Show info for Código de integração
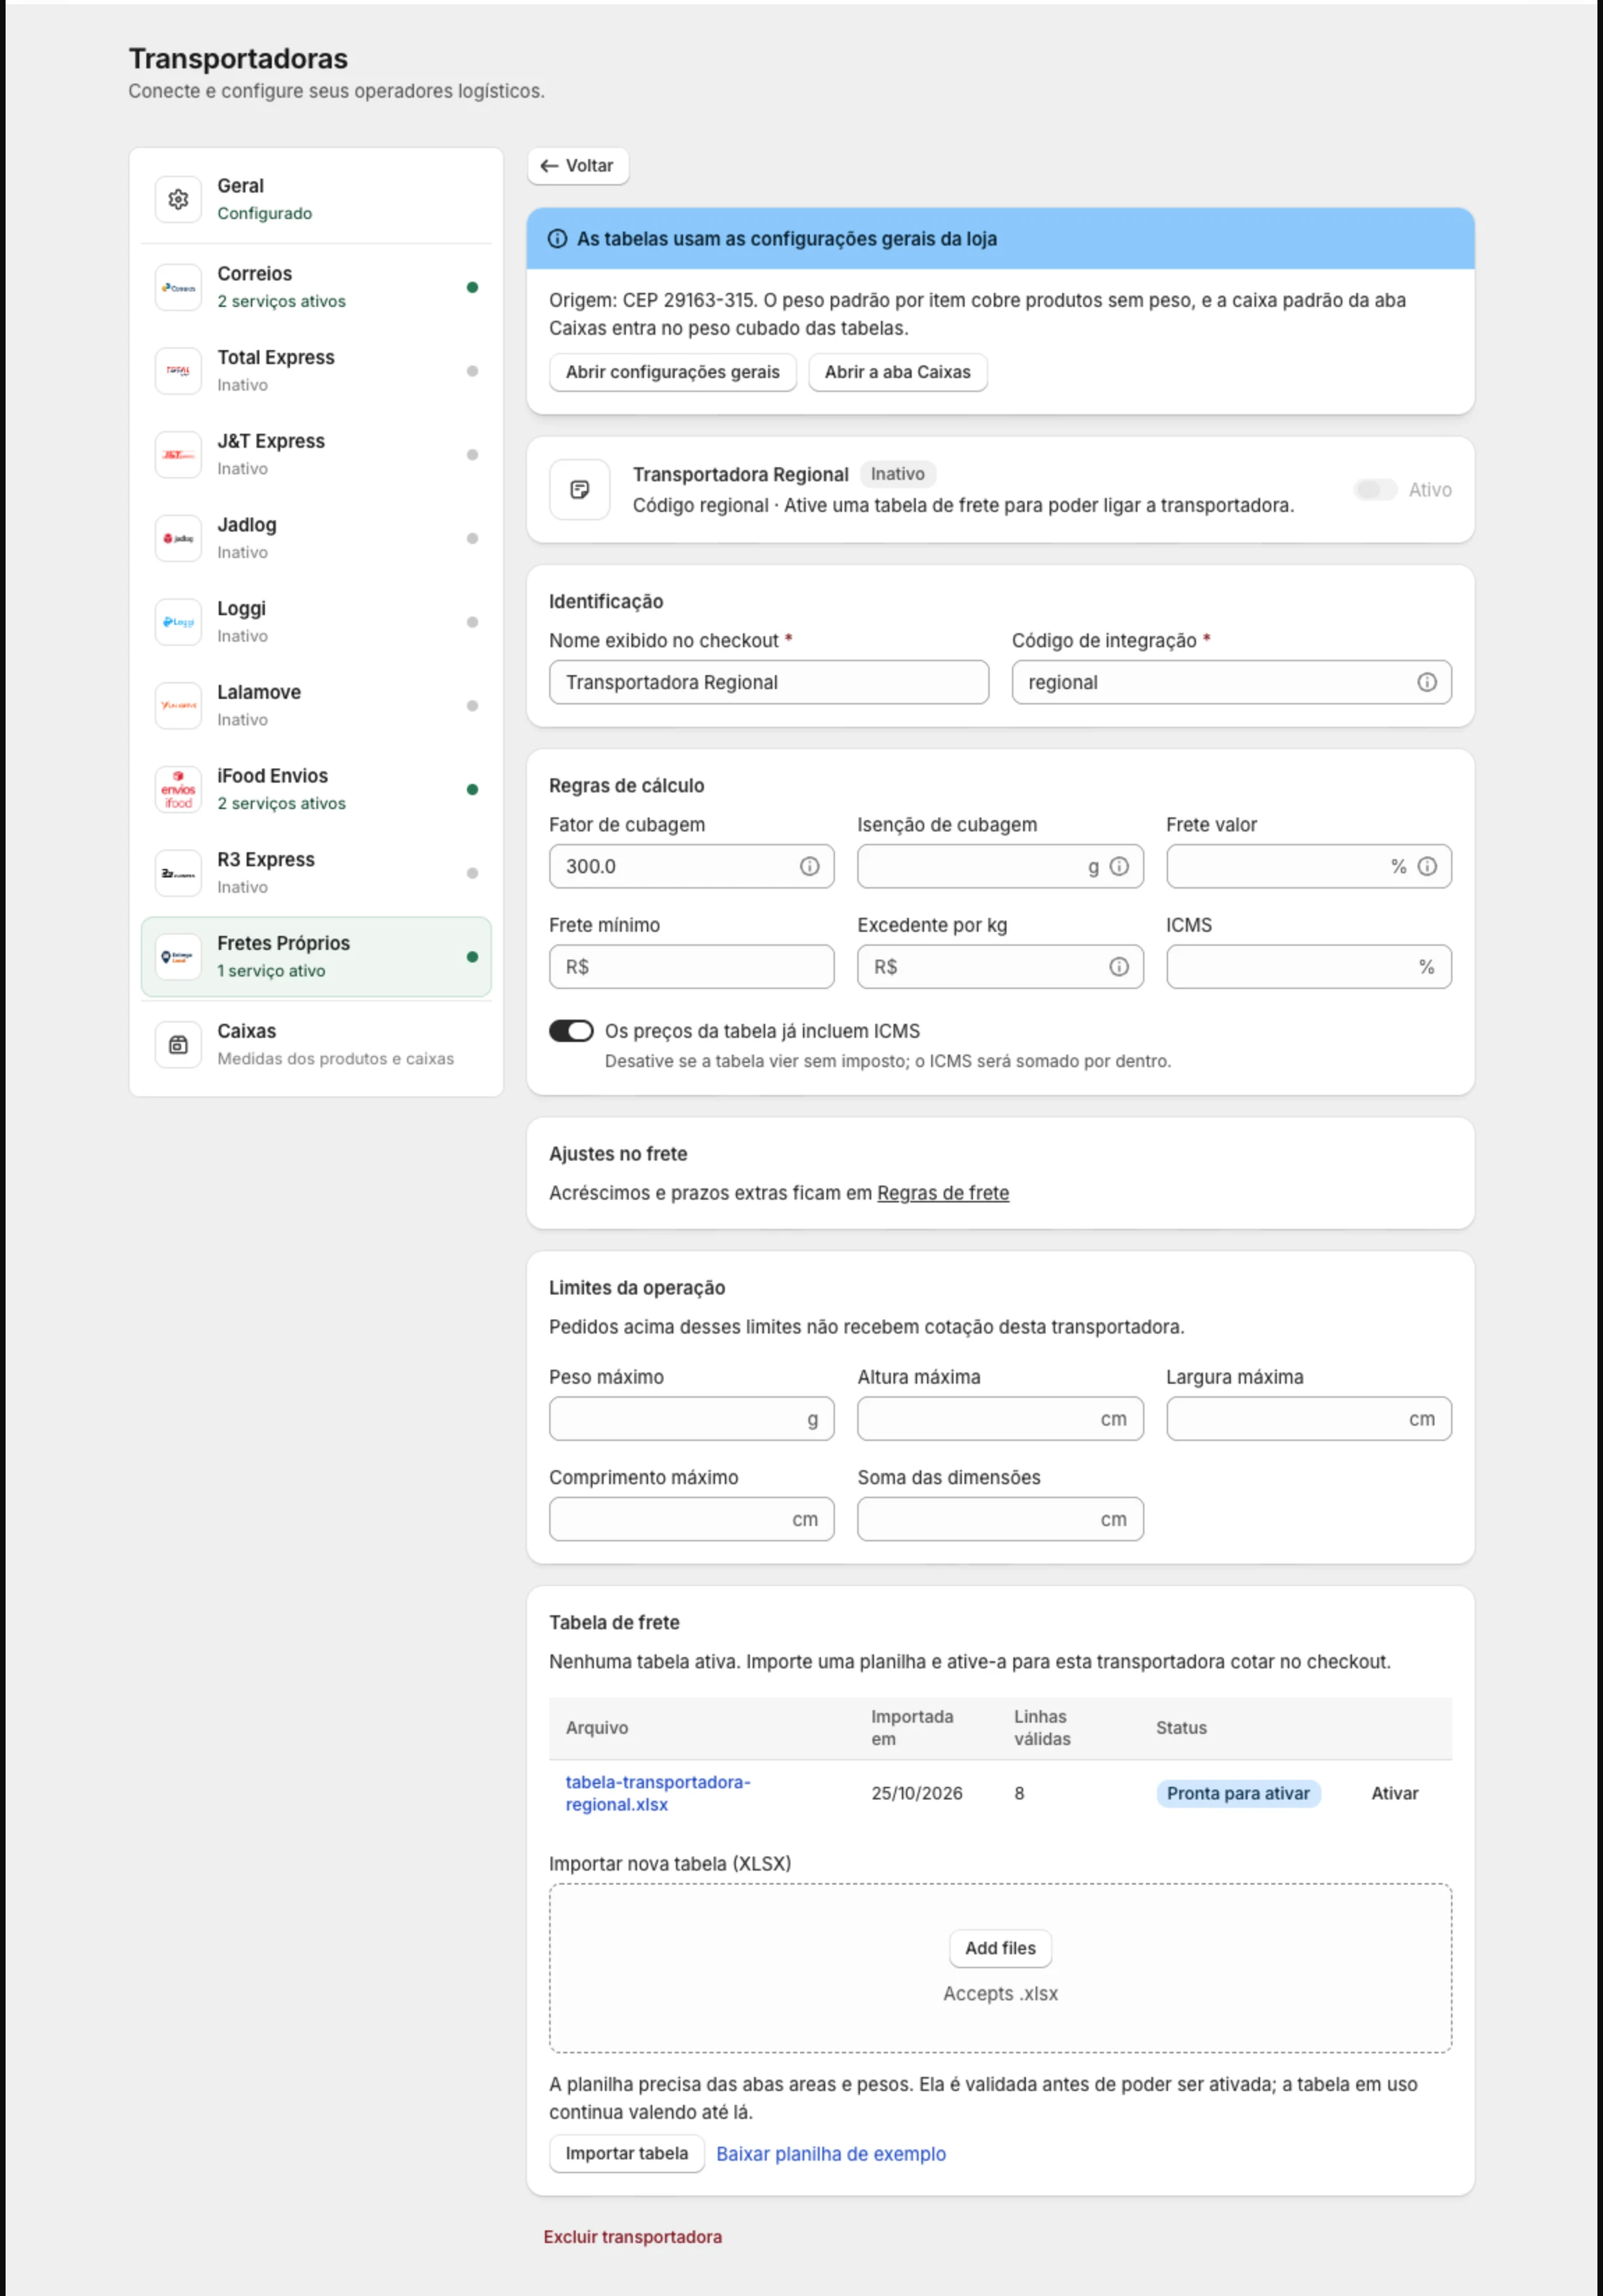Screen dimensions: 1603x2296 (1426, 682)
